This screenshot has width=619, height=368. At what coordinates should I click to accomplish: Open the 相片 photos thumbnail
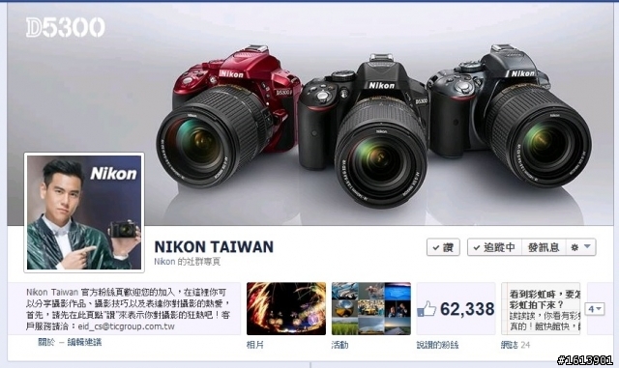(286, 308)
